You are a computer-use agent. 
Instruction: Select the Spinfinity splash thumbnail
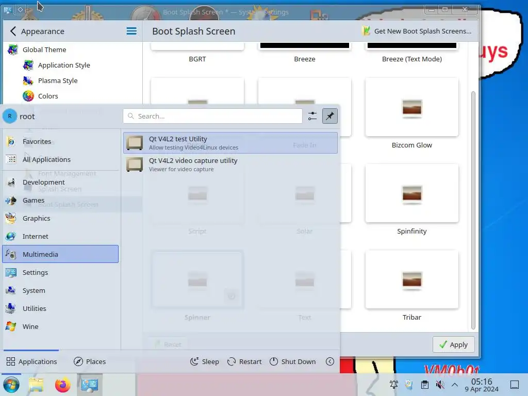point(412,193)
